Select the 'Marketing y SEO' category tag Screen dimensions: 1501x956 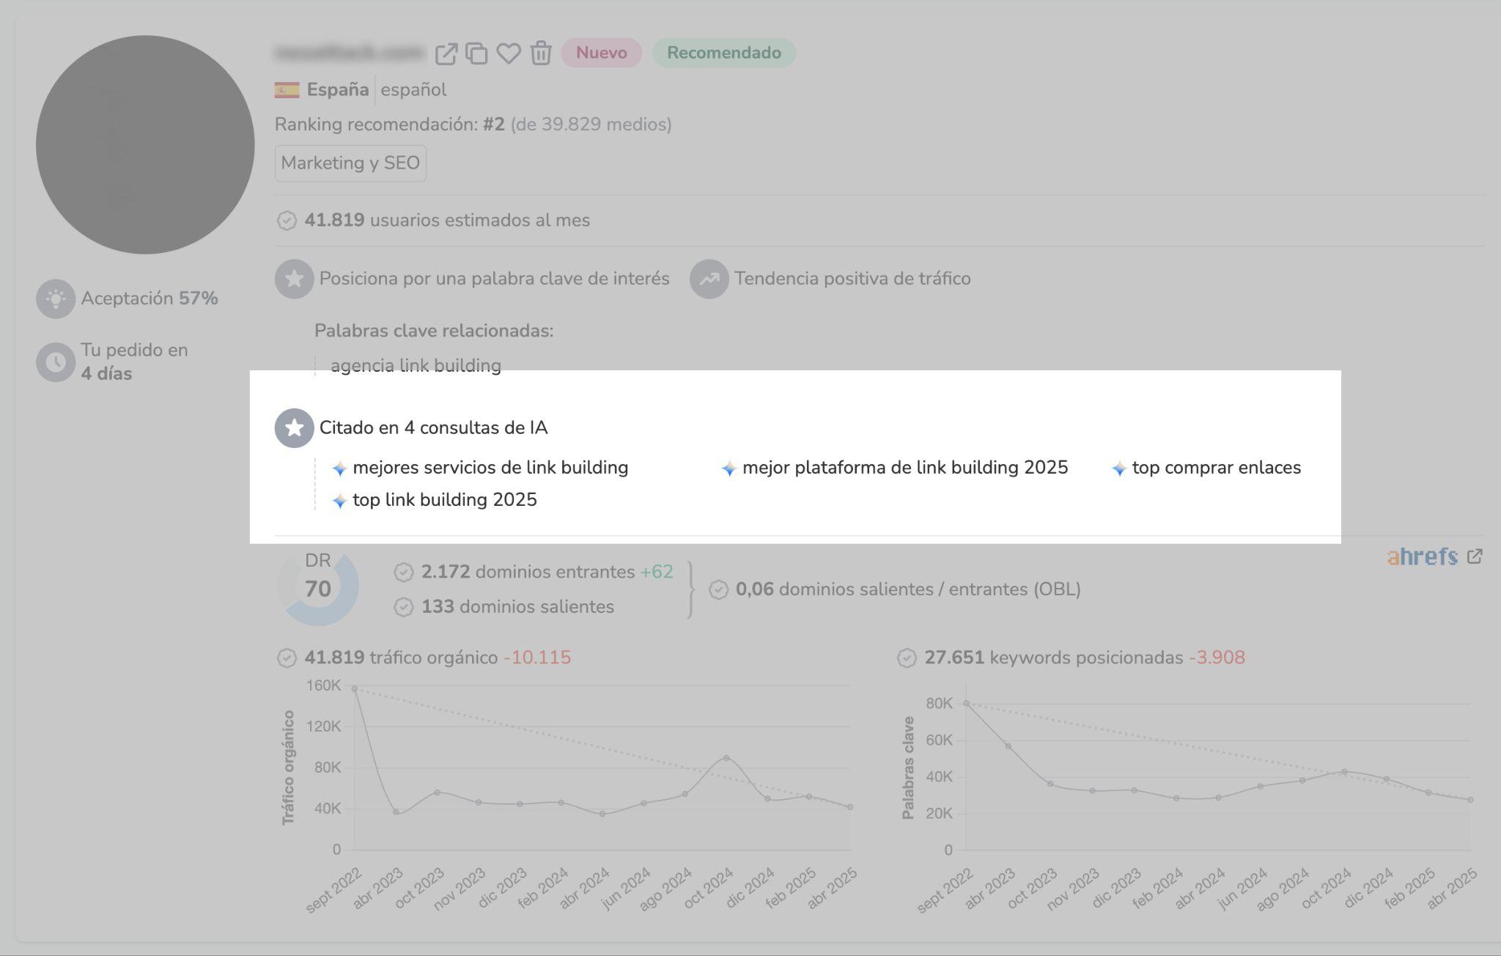[x=350, y=163]
